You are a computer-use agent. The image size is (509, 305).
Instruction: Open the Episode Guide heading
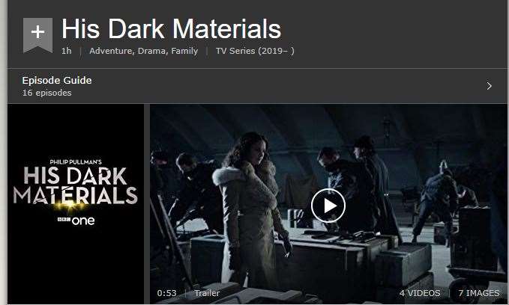(x=57, y=80)
